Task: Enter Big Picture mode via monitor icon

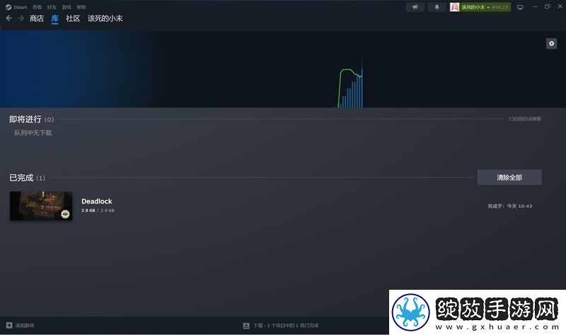Action: 520,7
